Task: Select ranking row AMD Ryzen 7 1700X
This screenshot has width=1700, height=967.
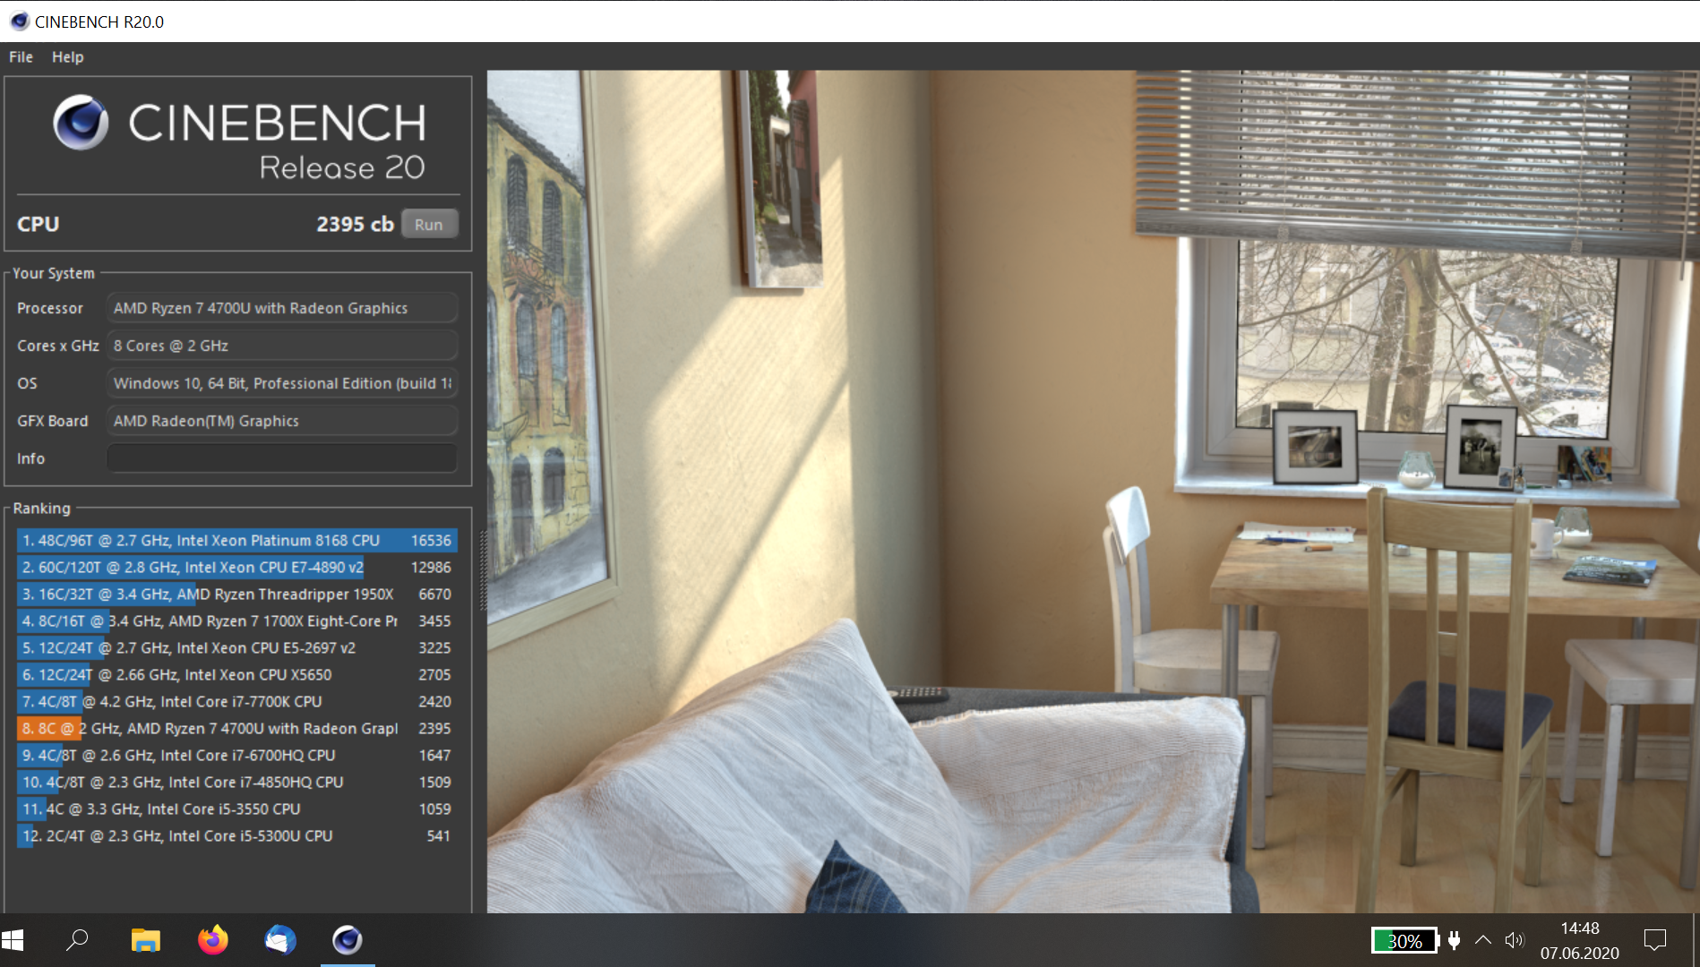Action: tap(237, 620)
